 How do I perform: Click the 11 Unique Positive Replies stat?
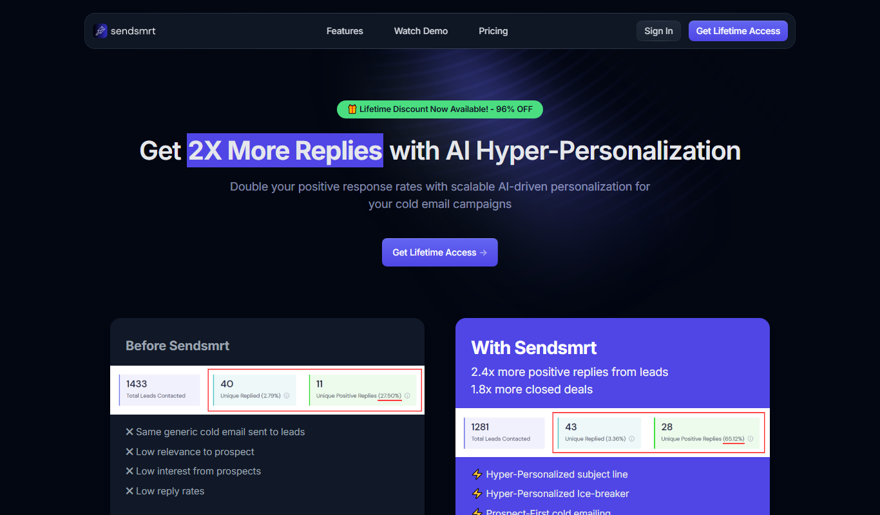click(x=363, y=389)
